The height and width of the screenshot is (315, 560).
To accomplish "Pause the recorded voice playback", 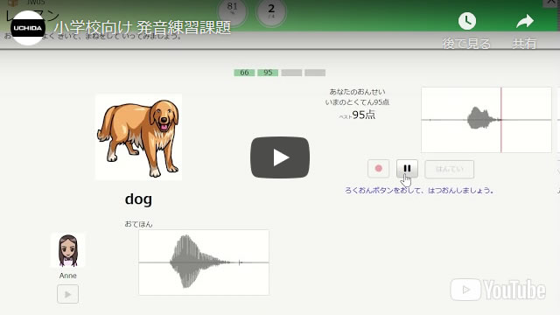I will pyautogui.click(x=407, y=168).
